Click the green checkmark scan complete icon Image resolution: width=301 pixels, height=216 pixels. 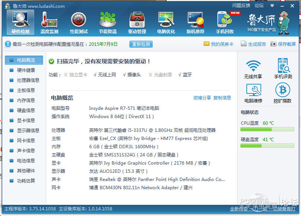click(51, 61)
